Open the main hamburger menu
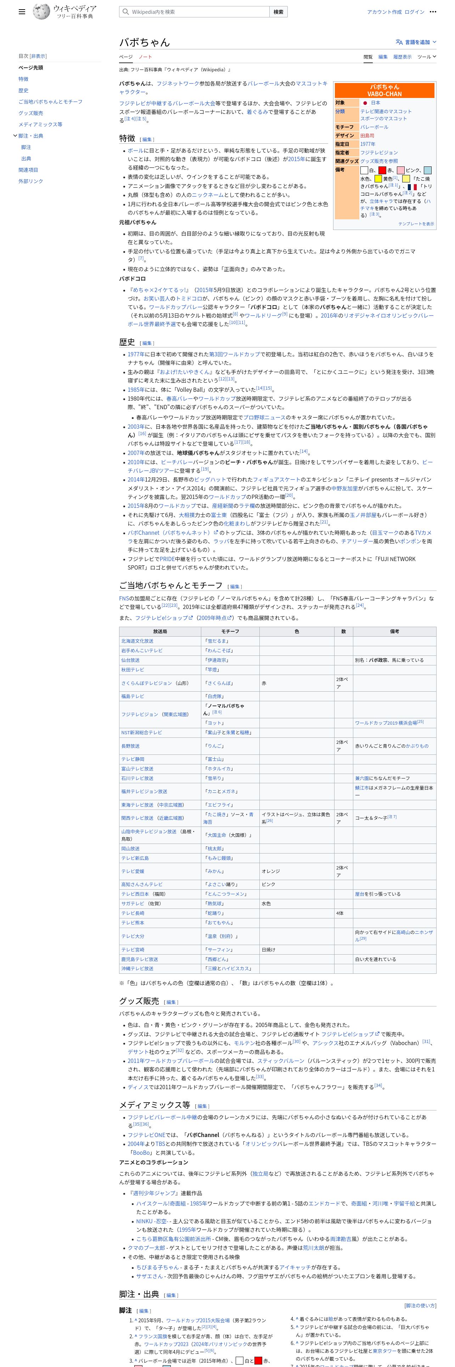This screenshot has width=455, height=1367. [x=22, y=12]
